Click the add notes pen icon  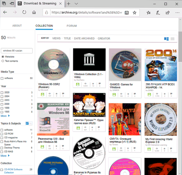pyautogui.click(x=158, y=13)
